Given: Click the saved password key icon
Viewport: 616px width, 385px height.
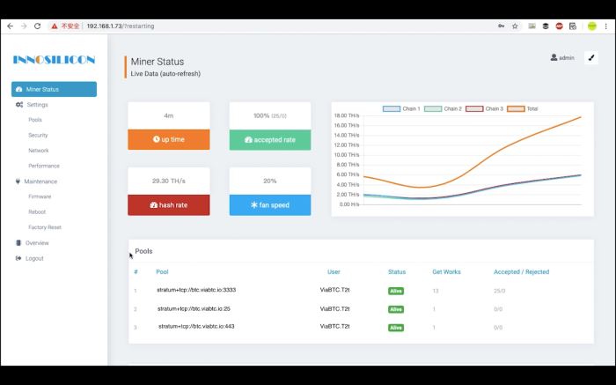Looking at the screenshot, I should point(501,26).
